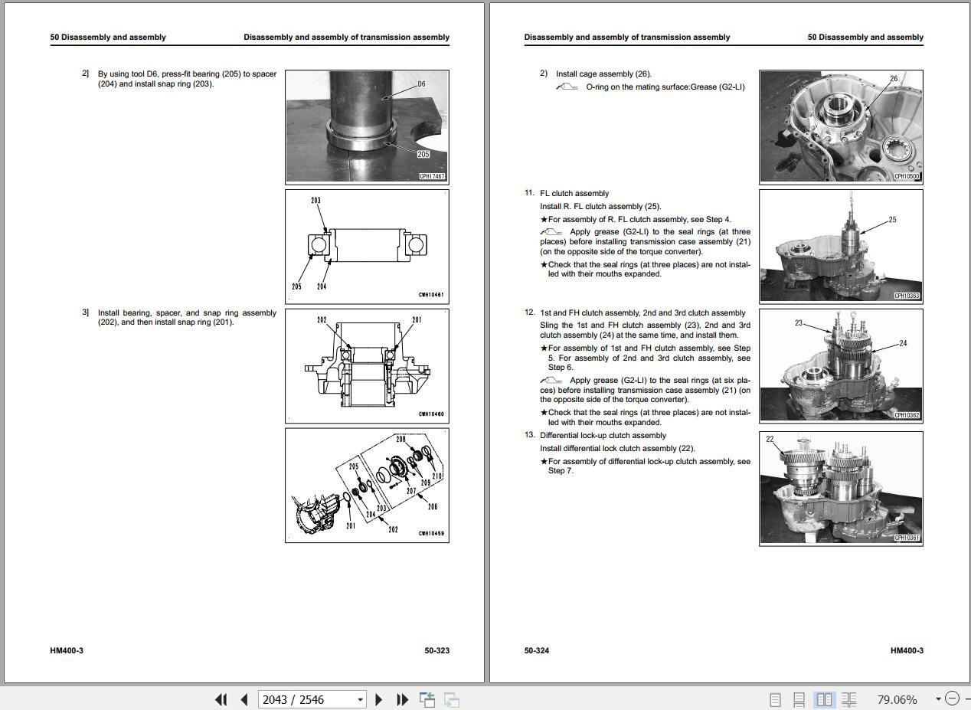971x710 pixels.
Task: Click the previous view navigation icon
Action: click(427, 699)
